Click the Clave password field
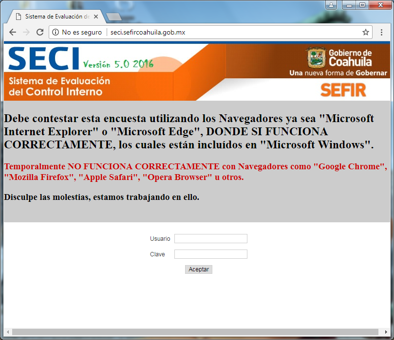The image size is (394, 340). 210,254
